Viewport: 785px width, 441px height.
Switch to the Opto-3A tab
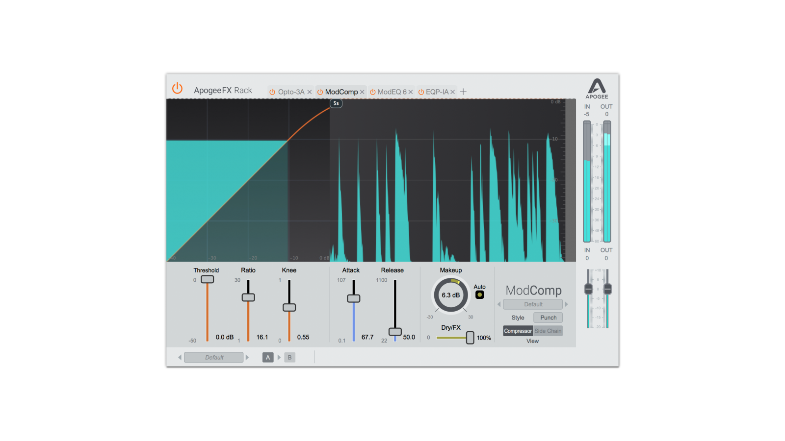[291, 92]
